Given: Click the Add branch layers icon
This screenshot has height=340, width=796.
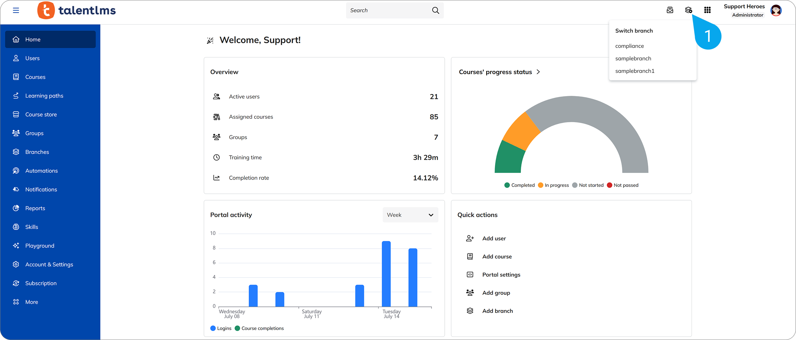Looking at the screenshot, I should click(470, 311).
